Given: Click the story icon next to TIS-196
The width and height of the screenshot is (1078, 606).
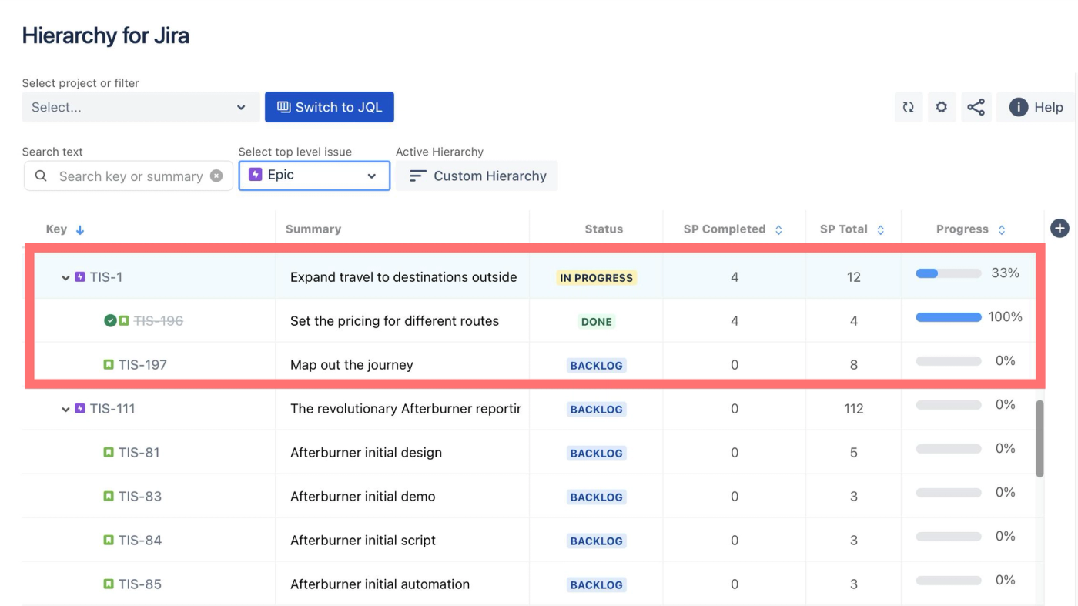Looking at the screenshot, I should (x=124, y=320).
